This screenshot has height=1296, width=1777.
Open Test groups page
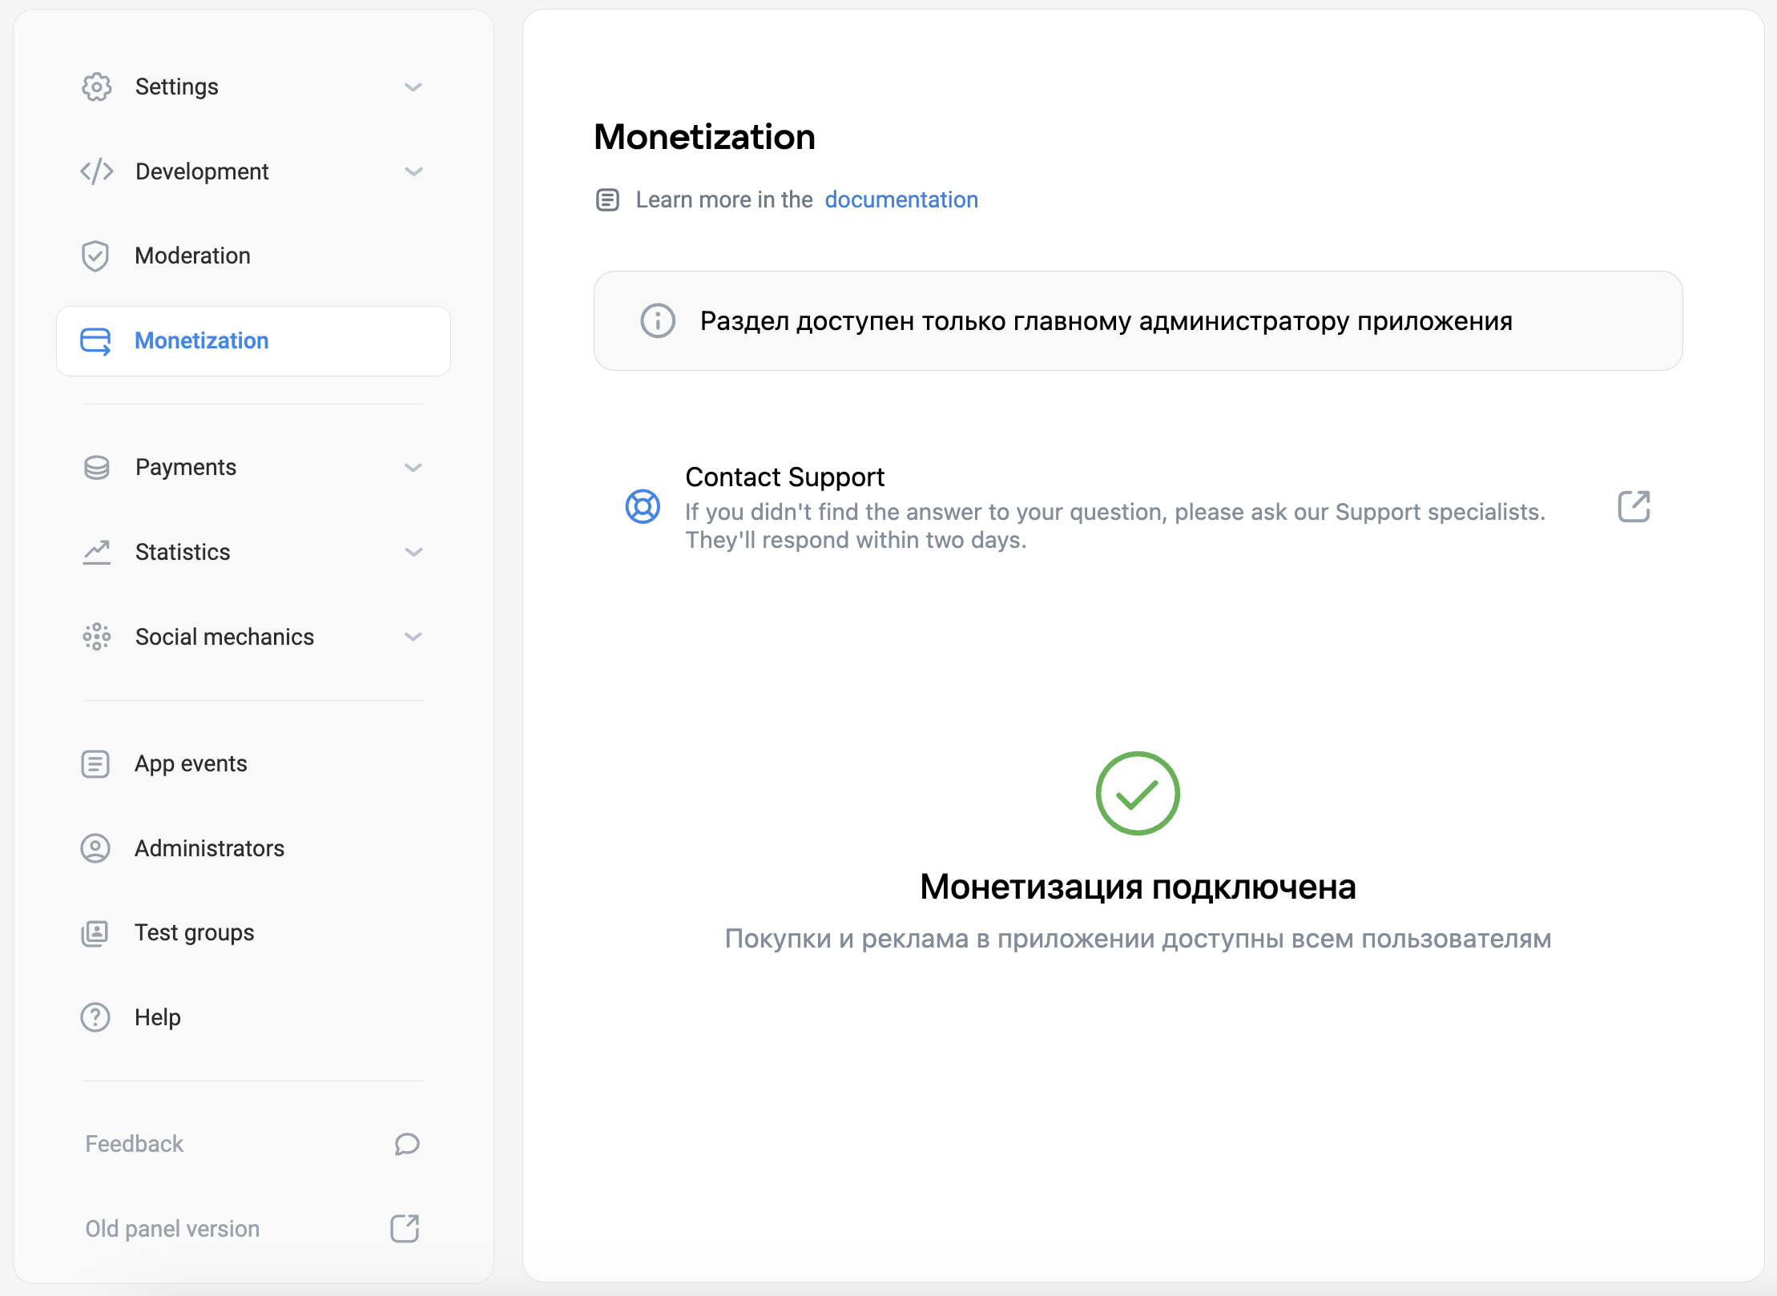[x=253, y=933]
